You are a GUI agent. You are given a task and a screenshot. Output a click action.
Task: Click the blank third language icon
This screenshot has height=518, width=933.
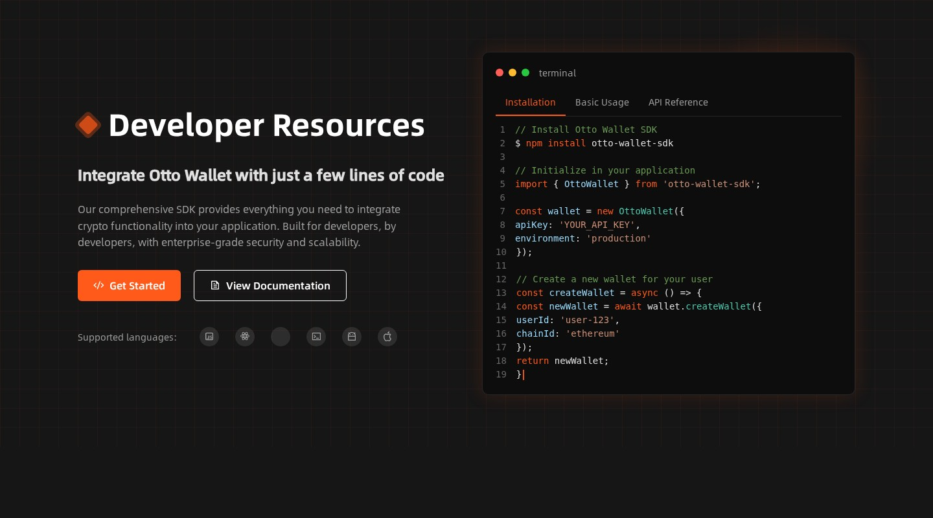281,337
